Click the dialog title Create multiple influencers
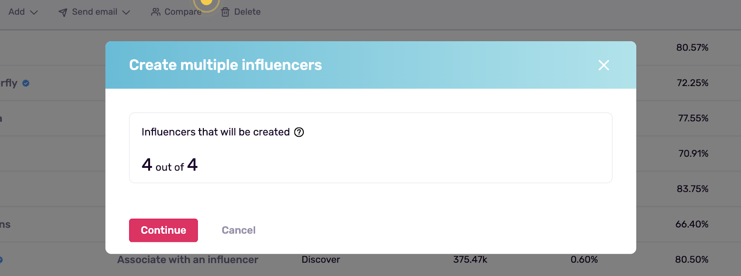The width and height of the screenshot is (741, 276). (226, 65)
